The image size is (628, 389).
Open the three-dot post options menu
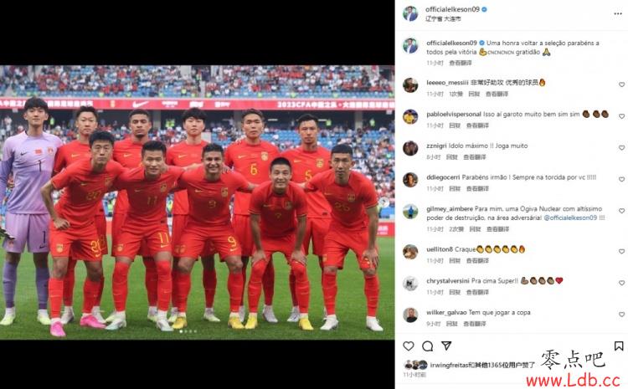point(618,13)
